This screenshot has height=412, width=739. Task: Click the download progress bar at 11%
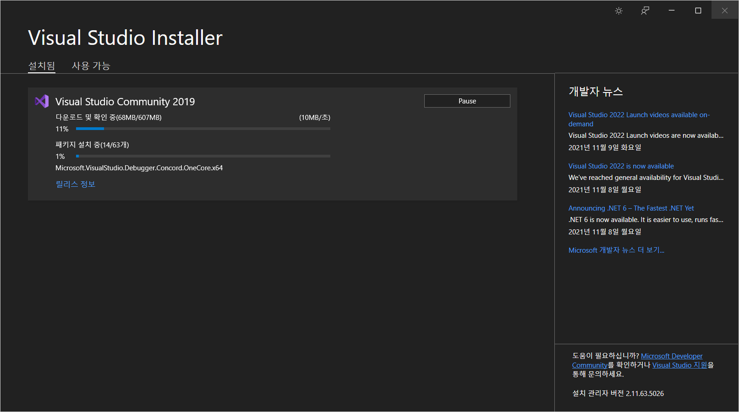[203, 129]
